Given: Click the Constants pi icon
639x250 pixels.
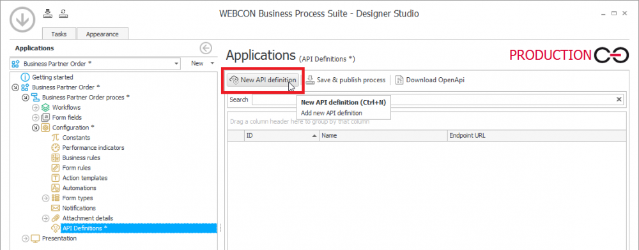Looking at the screenshot, I should point(56,138).
